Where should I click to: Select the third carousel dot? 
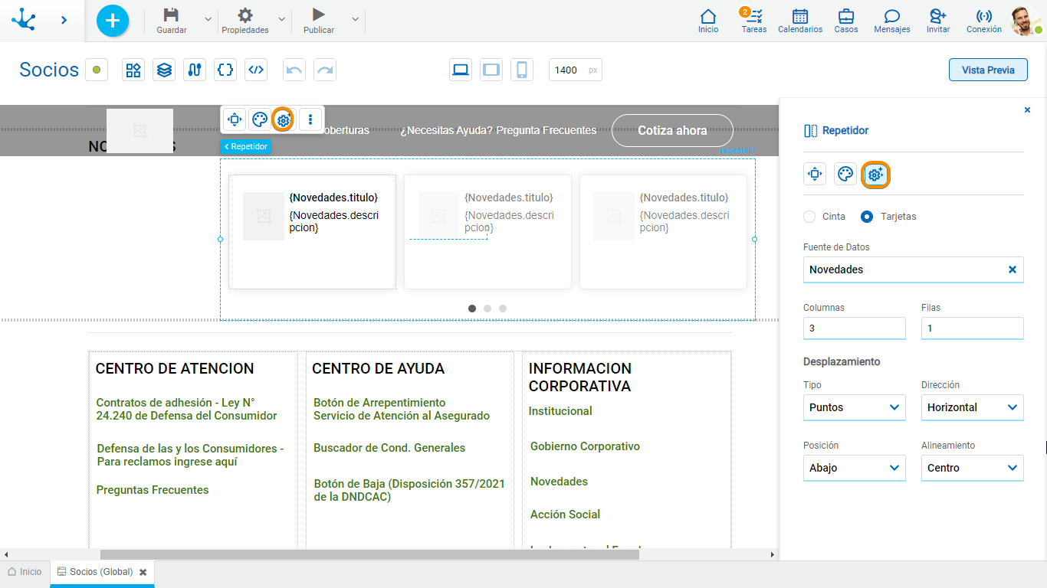pos(503,309)
